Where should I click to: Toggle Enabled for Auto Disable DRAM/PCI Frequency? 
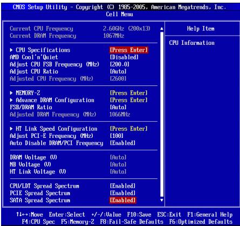pos(122,143)
